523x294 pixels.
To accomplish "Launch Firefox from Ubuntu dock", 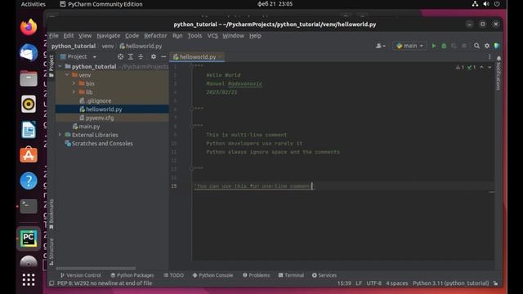I will coord(29,27).
